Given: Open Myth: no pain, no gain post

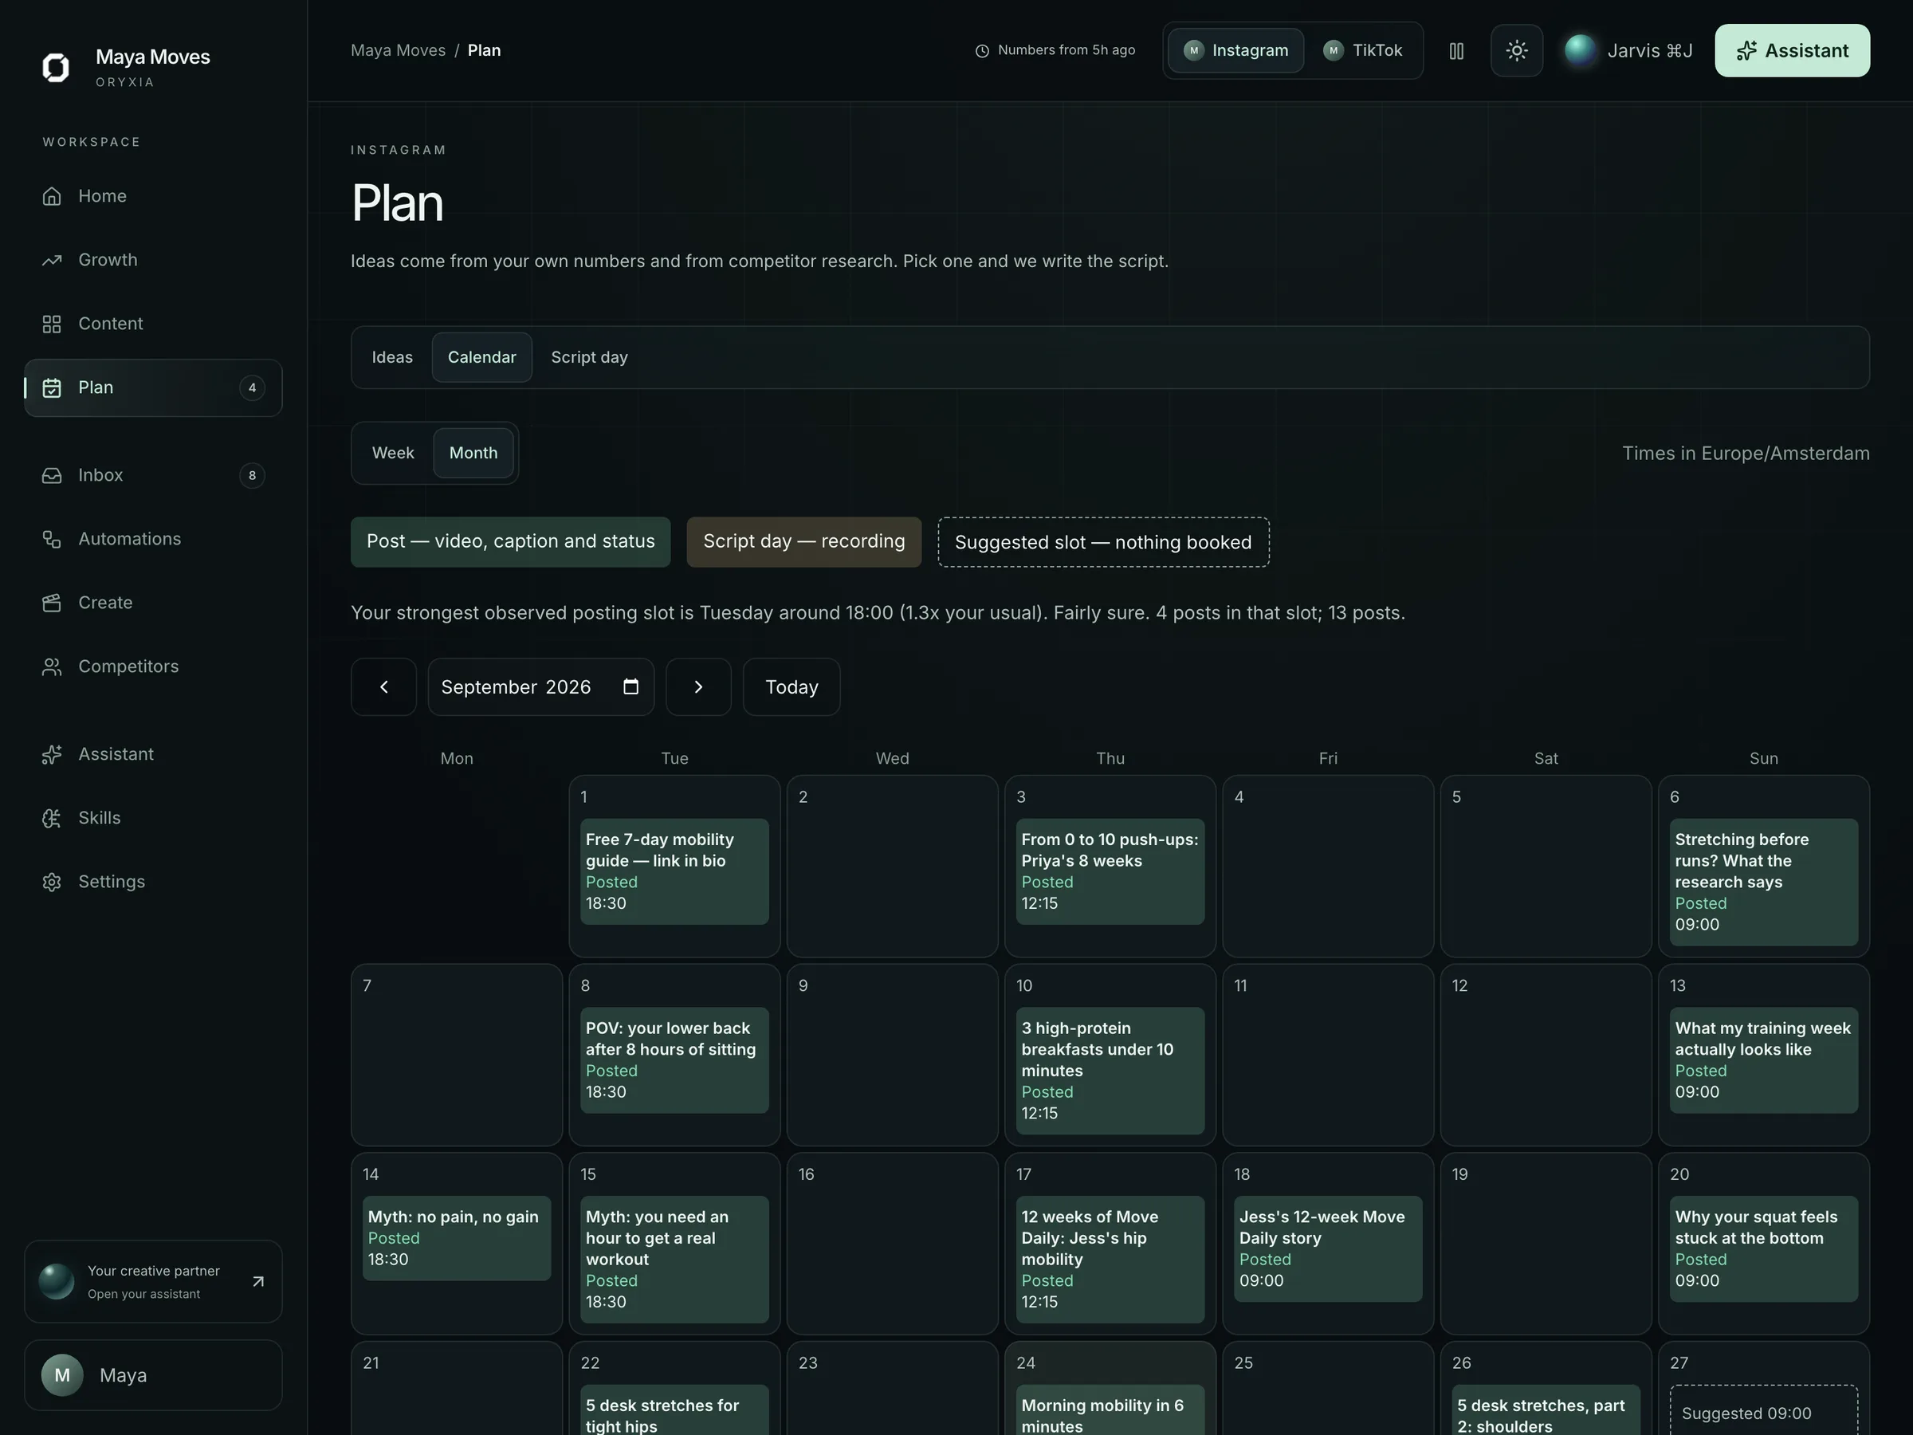Looking at the screenshot, I should tap(456, 1239).
